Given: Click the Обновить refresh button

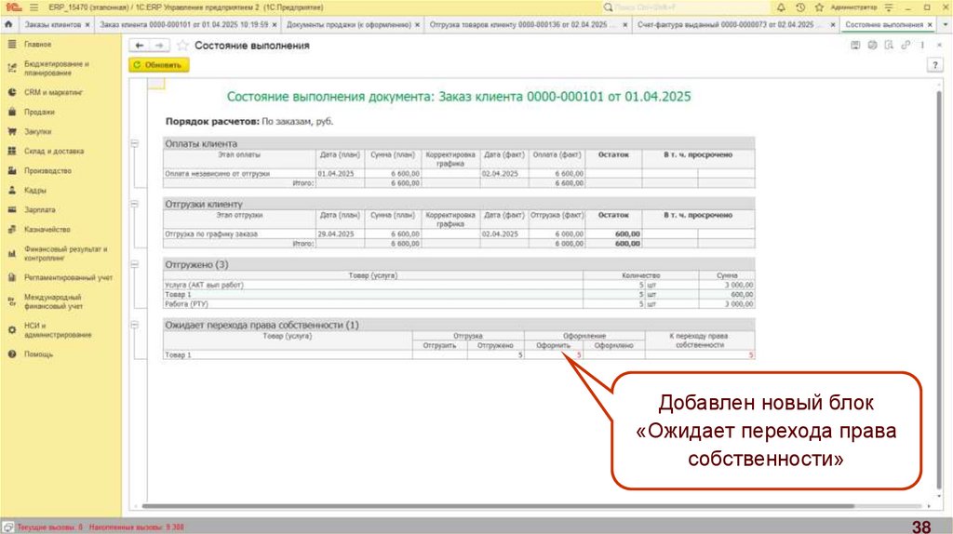Looking at the screenshot, I should pos(158,65).
